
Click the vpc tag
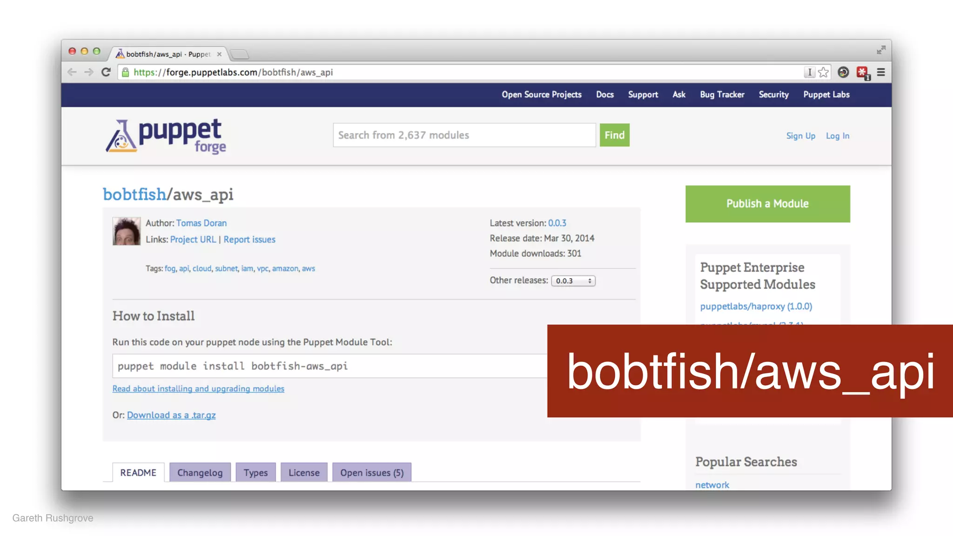pos(262,268)
